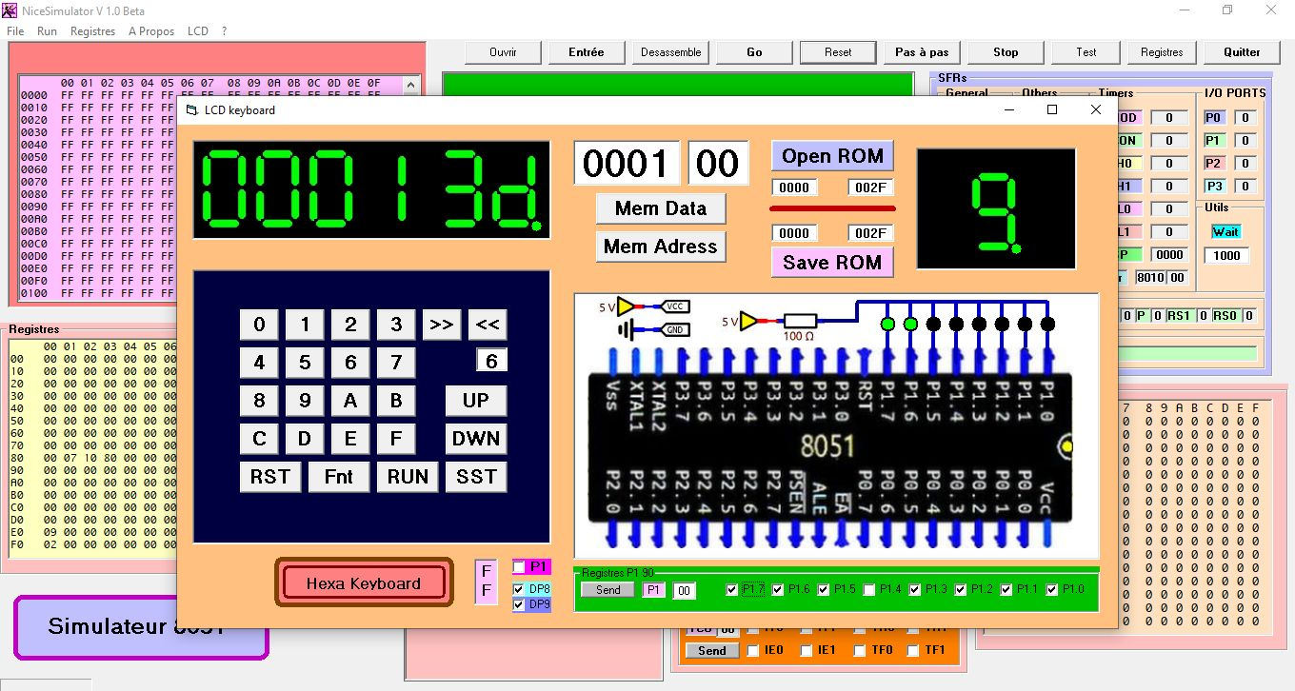Viewport: 1295px width, 691px height.
Task: Enable the P1.4 bit checkbox
Action: 869,589
